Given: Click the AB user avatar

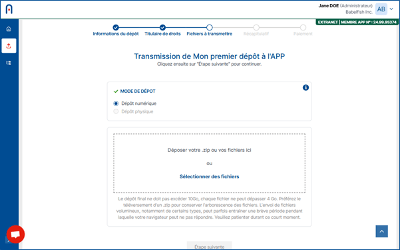Looking at the screenshot, I should tap(381, 9).
